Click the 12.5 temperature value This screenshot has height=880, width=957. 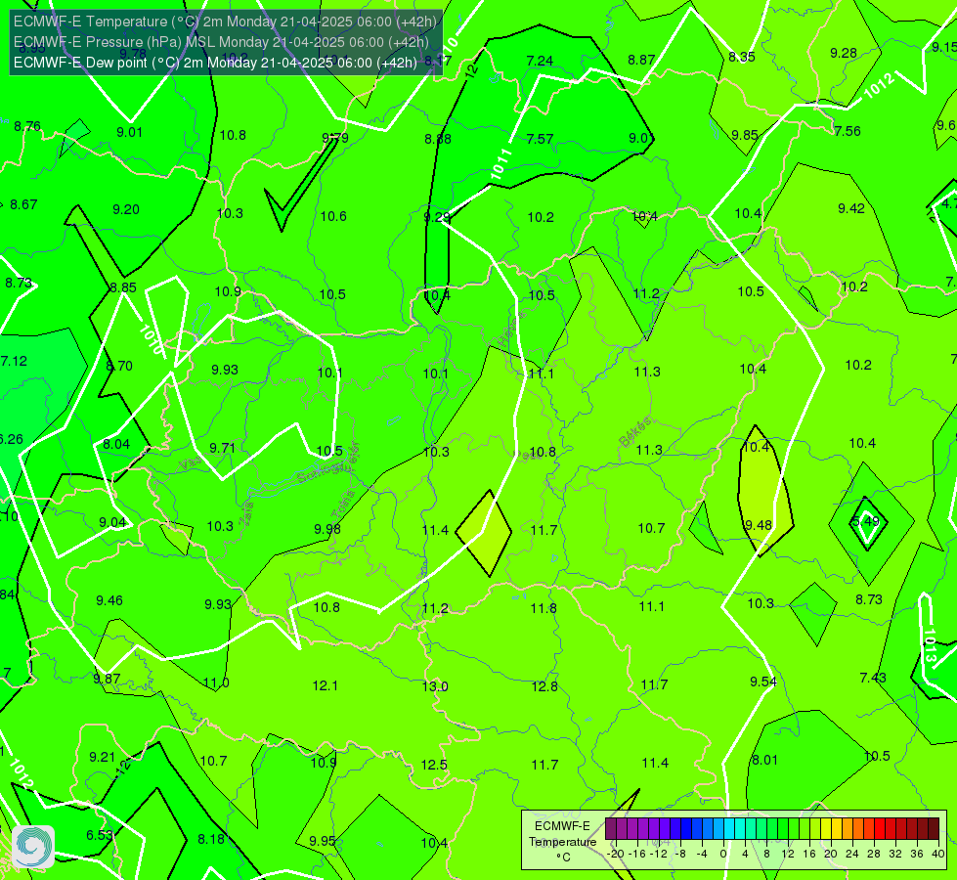(434, 765)
